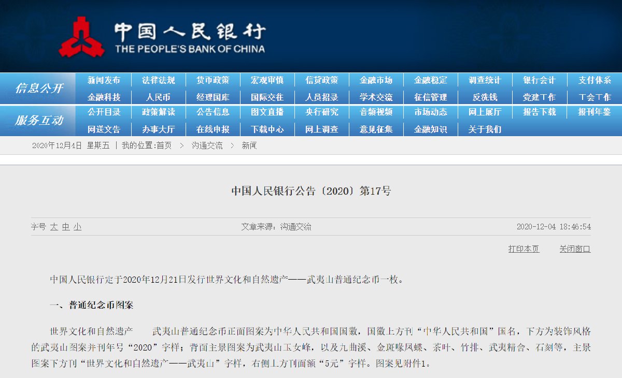Screen dimensions: 622x378
Task: Select 报刊年鉴 link
Action: [595, 112]
